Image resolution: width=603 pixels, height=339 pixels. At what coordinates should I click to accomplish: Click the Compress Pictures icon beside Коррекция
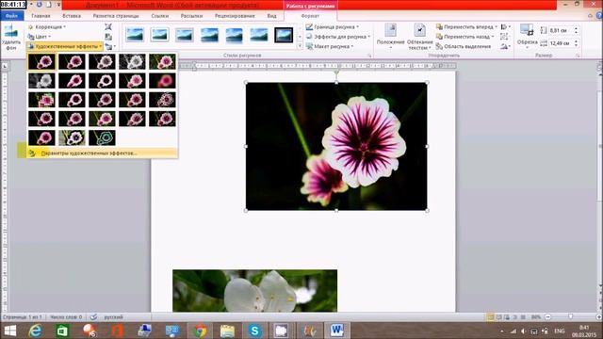(108, 27)
